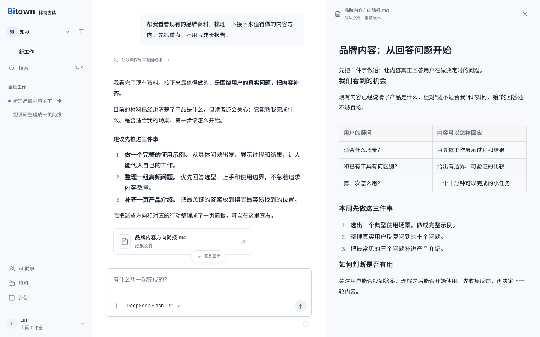
Task: Open file card's external arrow icon
Action: point(243,242)
